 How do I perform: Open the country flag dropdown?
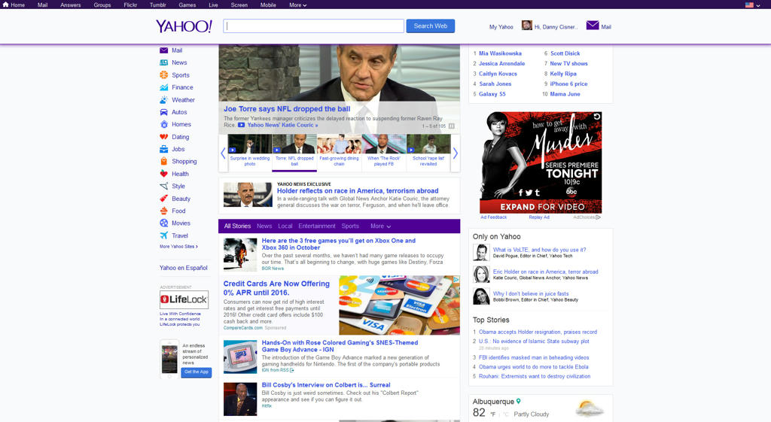[x=752, y=5]
